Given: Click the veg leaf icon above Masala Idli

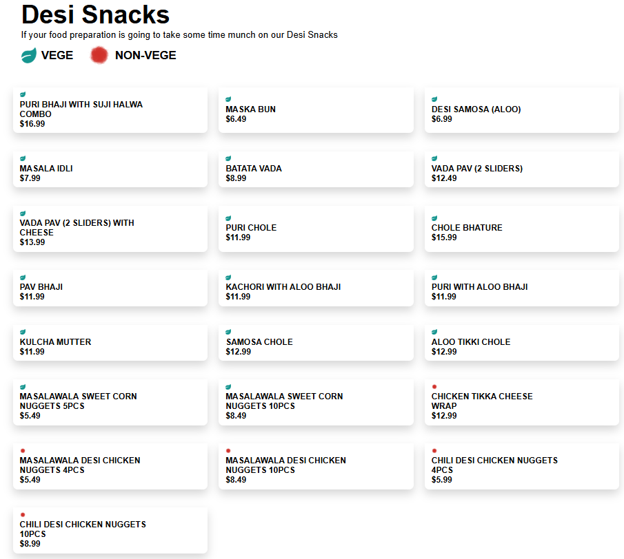Looking at the screenshot, I should click(x=23, y=158).
